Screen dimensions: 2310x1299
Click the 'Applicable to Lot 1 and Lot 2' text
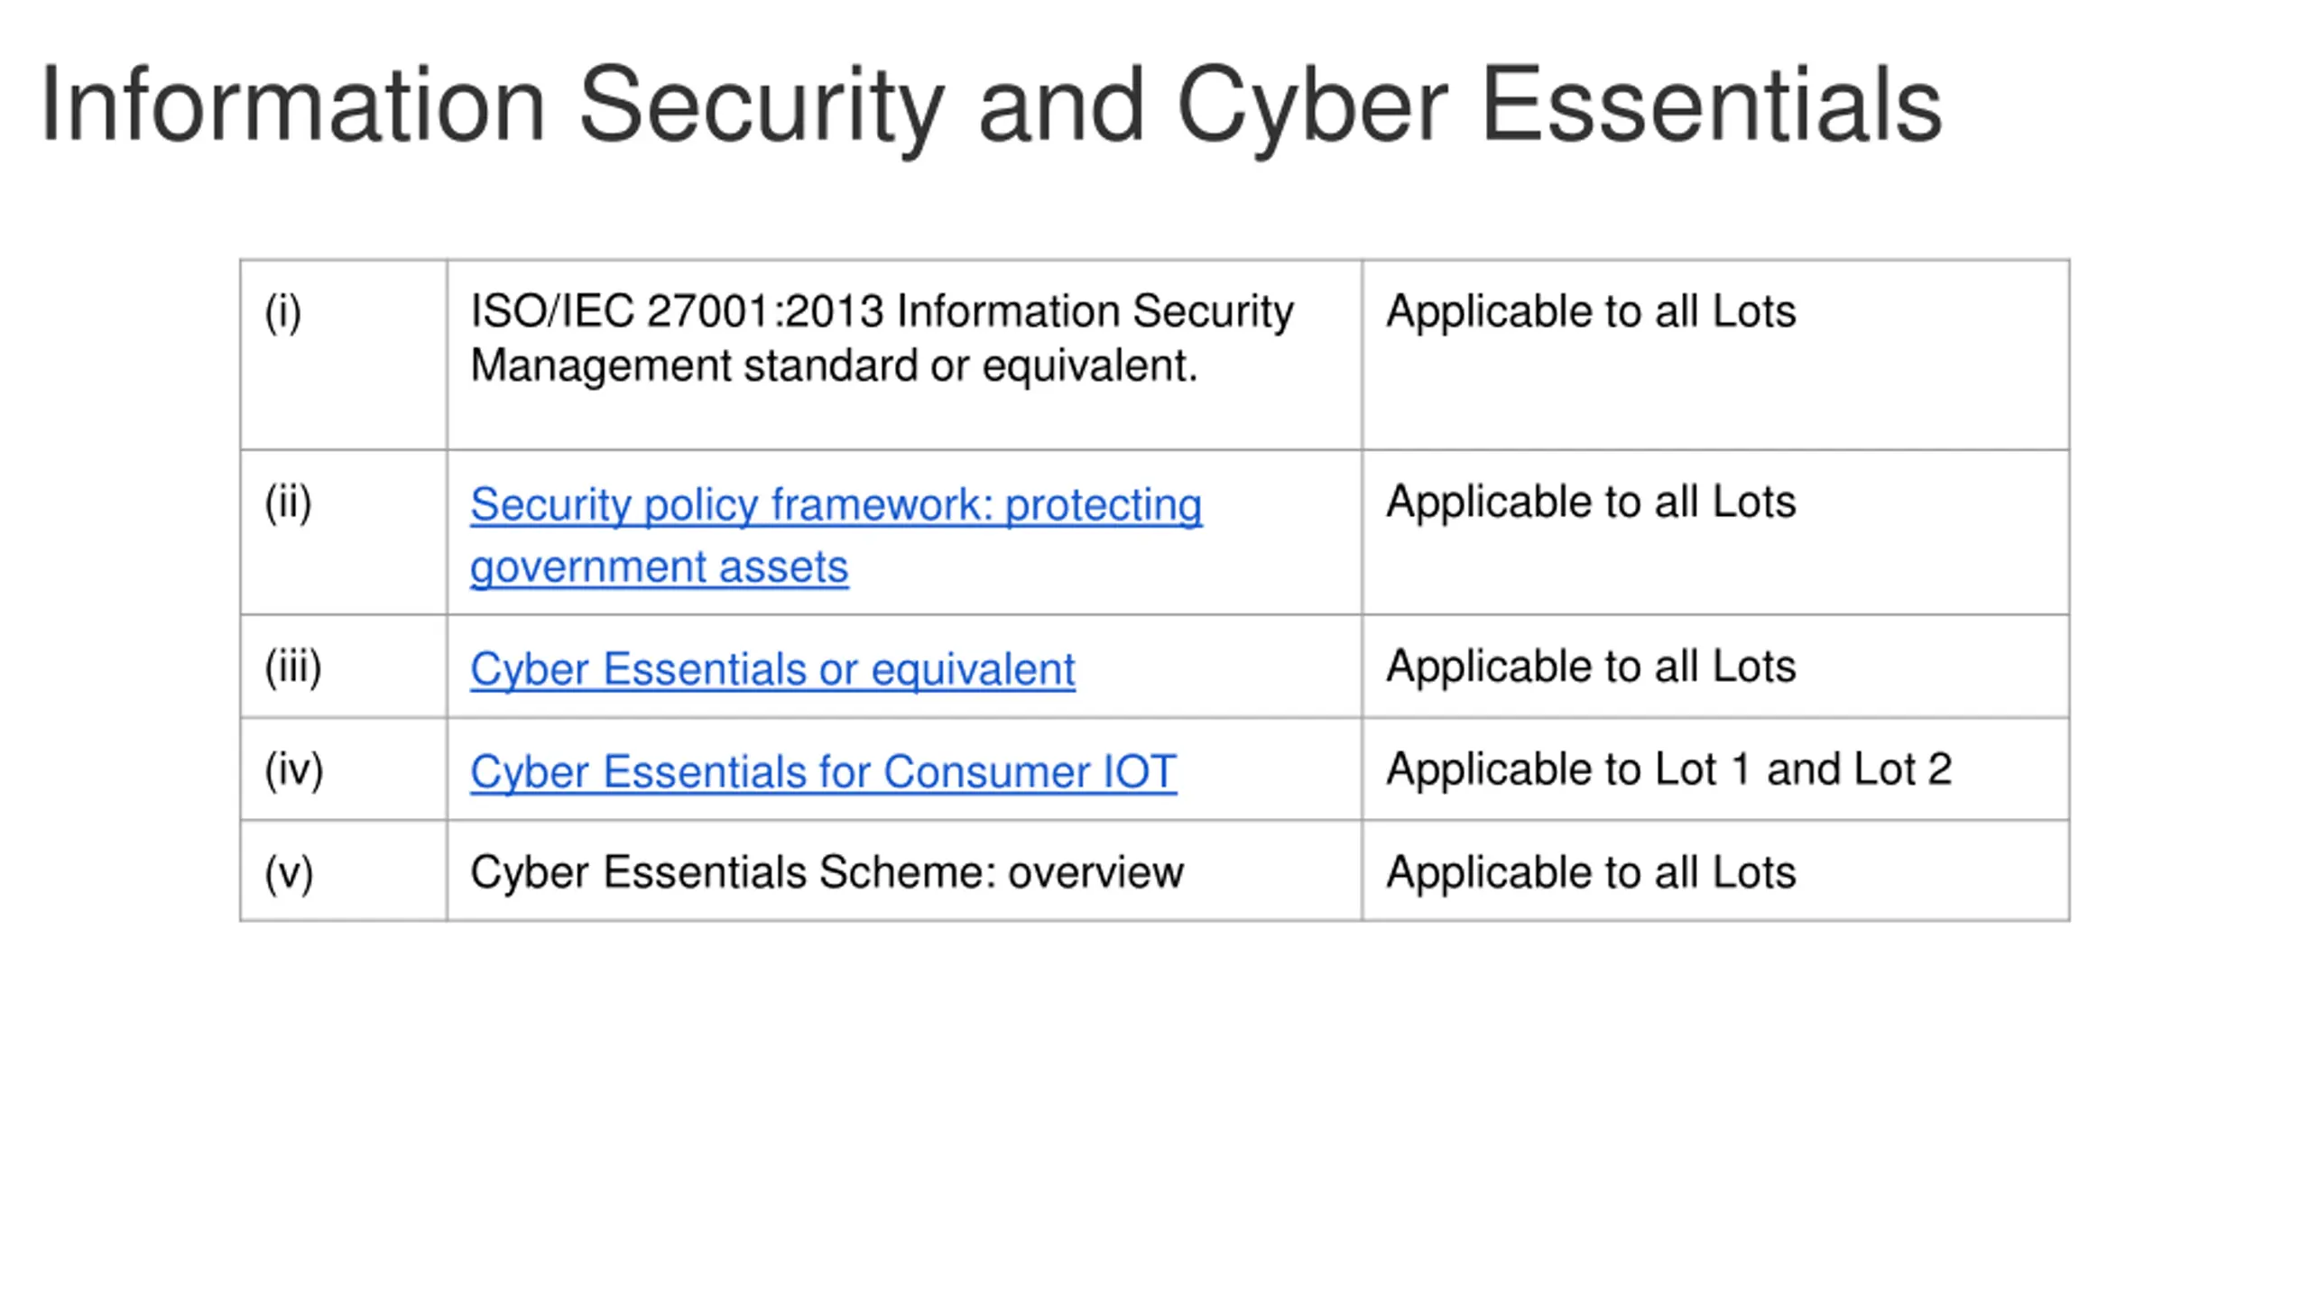pos(1668,769)
